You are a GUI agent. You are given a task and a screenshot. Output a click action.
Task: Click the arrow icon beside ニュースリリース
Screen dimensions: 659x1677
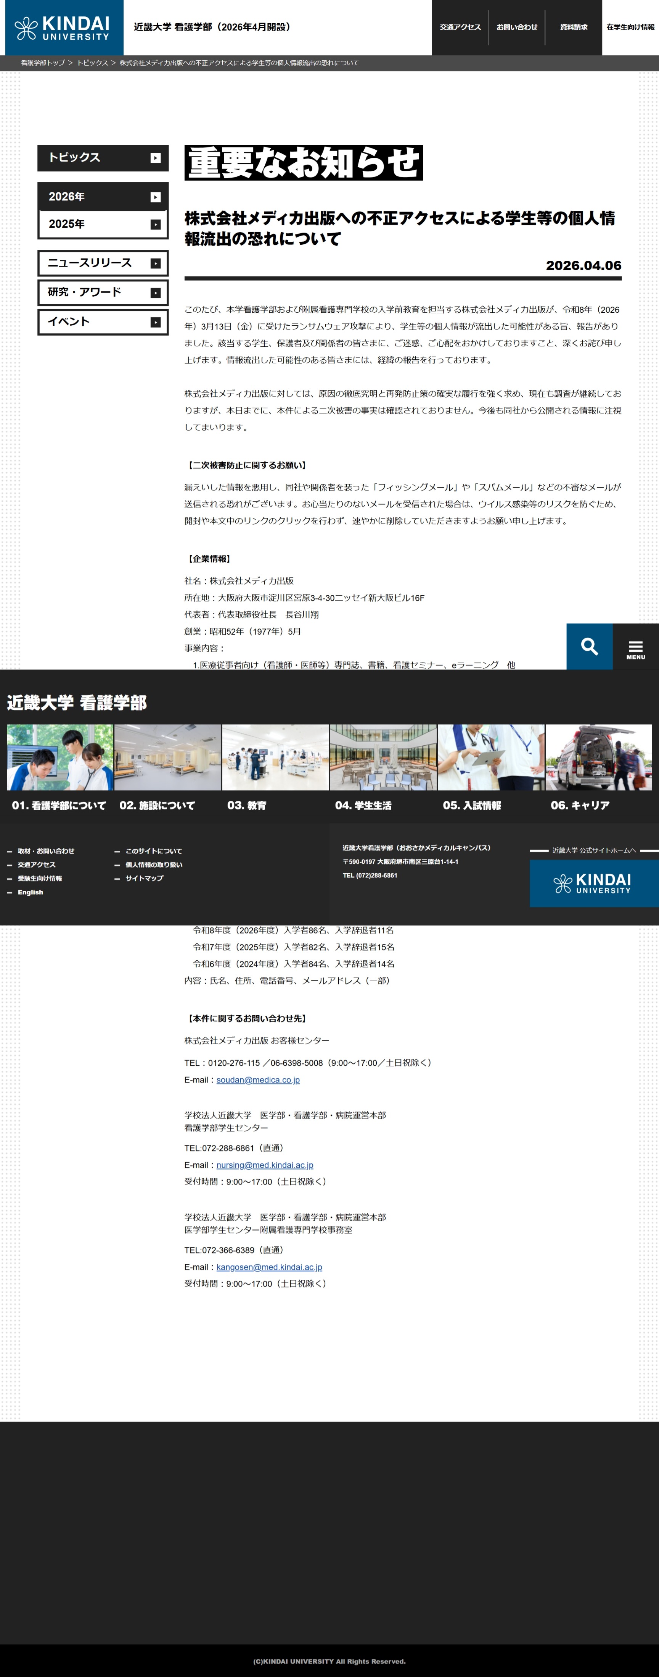click(x=155, y=264)
